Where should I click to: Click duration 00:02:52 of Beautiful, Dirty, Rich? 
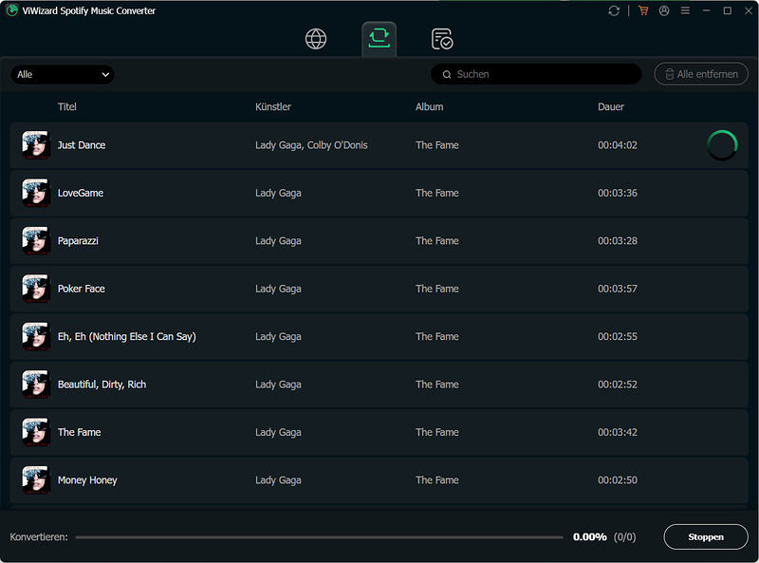[618, 385]
